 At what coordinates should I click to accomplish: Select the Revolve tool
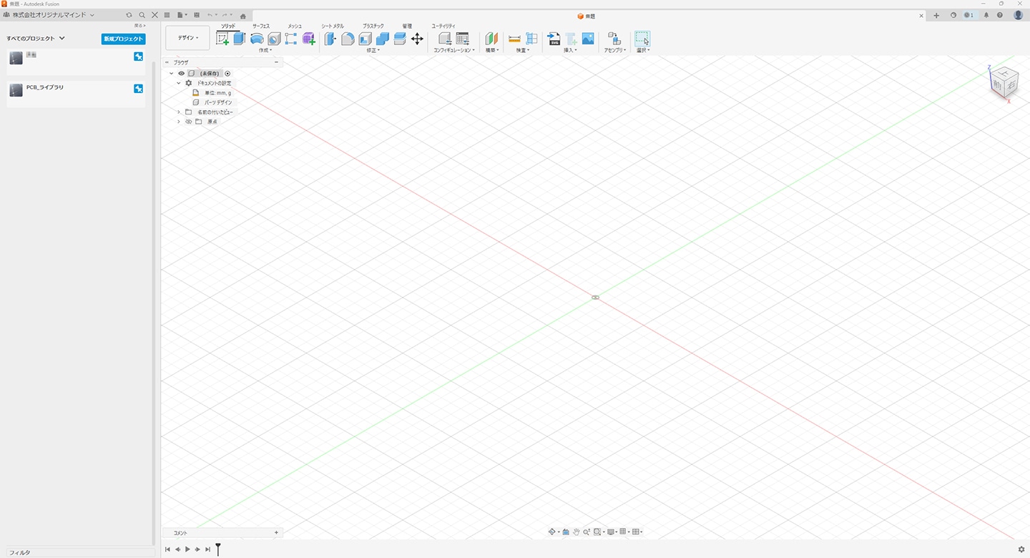point(257,39)
